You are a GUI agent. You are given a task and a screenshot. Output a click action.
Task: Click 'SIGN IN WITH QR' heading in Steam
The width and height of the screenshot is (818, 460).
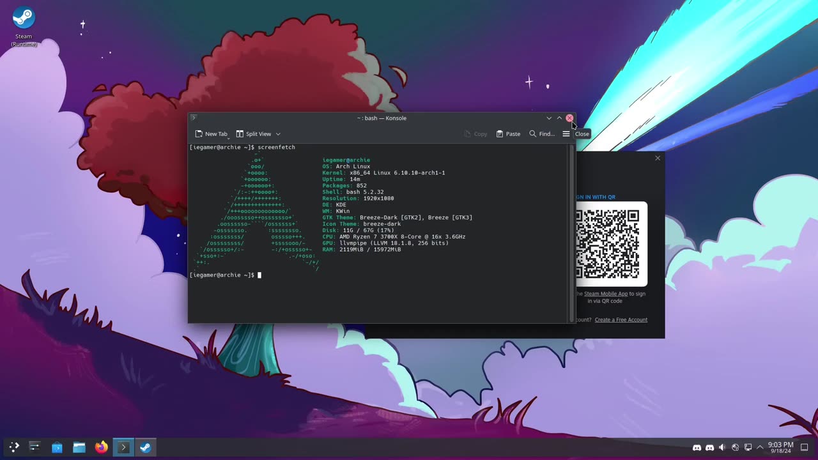coord(596,197)
